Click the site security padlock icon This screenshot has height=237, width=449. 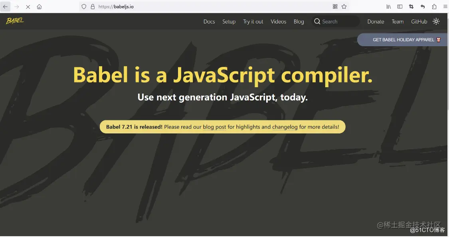click(x=93, y=7)
